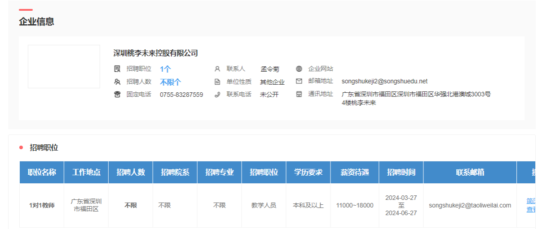Click the 查看 link in the table row

530,209
